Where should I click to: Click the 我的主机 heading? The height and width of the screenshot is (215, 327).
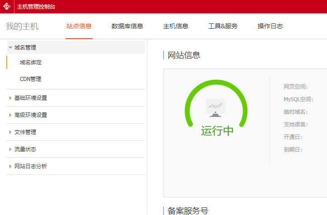(x=22, y=26)
